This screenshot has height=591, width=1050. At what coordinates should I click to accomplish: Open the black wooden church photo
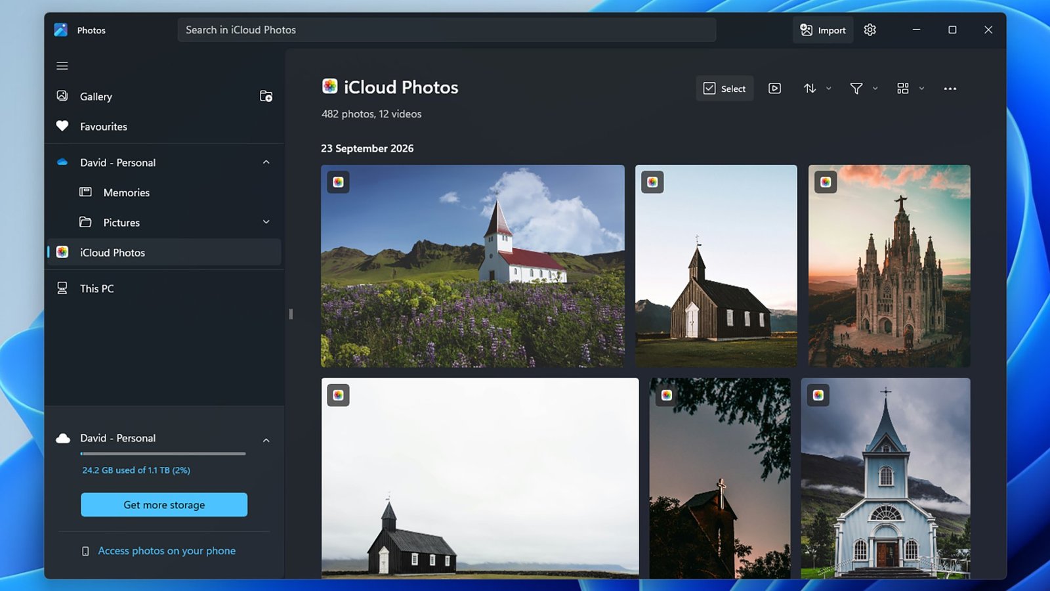[x=716, y=266]
